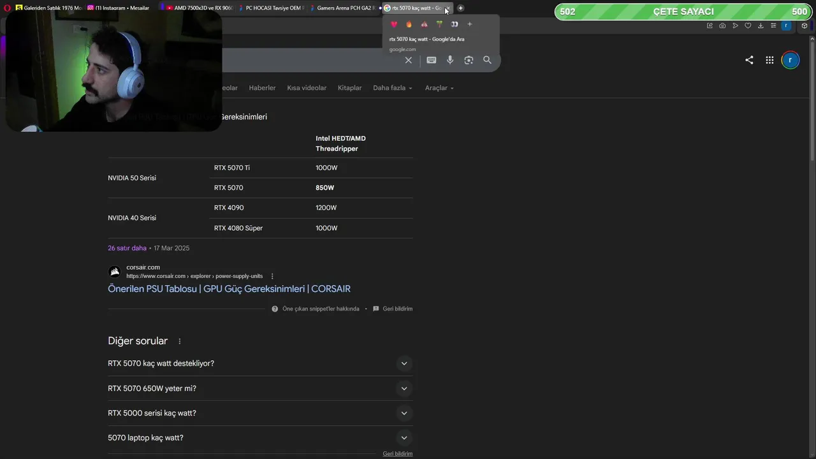Clear the Google search box
Screen dimensions: 816x459
pyautogui.click(x=409, y=60)
